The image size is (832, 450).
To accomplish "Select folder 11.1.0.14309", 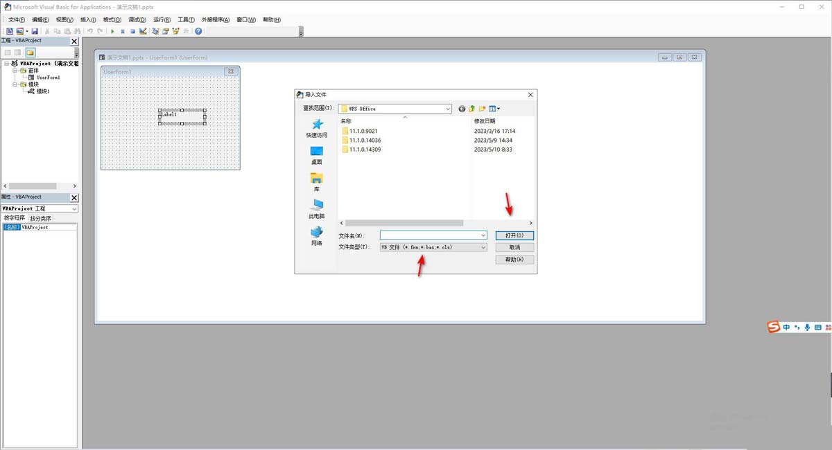I will point(361,149).
